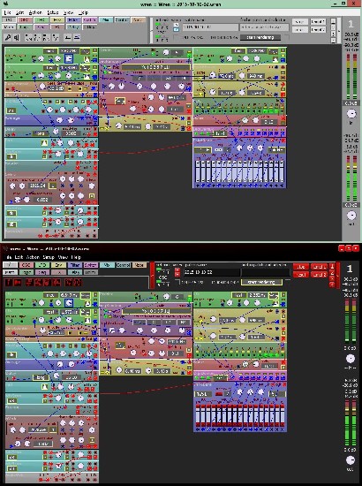Toggle the yellow checkbox at top-right of lower window's first oscillator
Screen dimensions: 362x486
click(x=95, y=295)
